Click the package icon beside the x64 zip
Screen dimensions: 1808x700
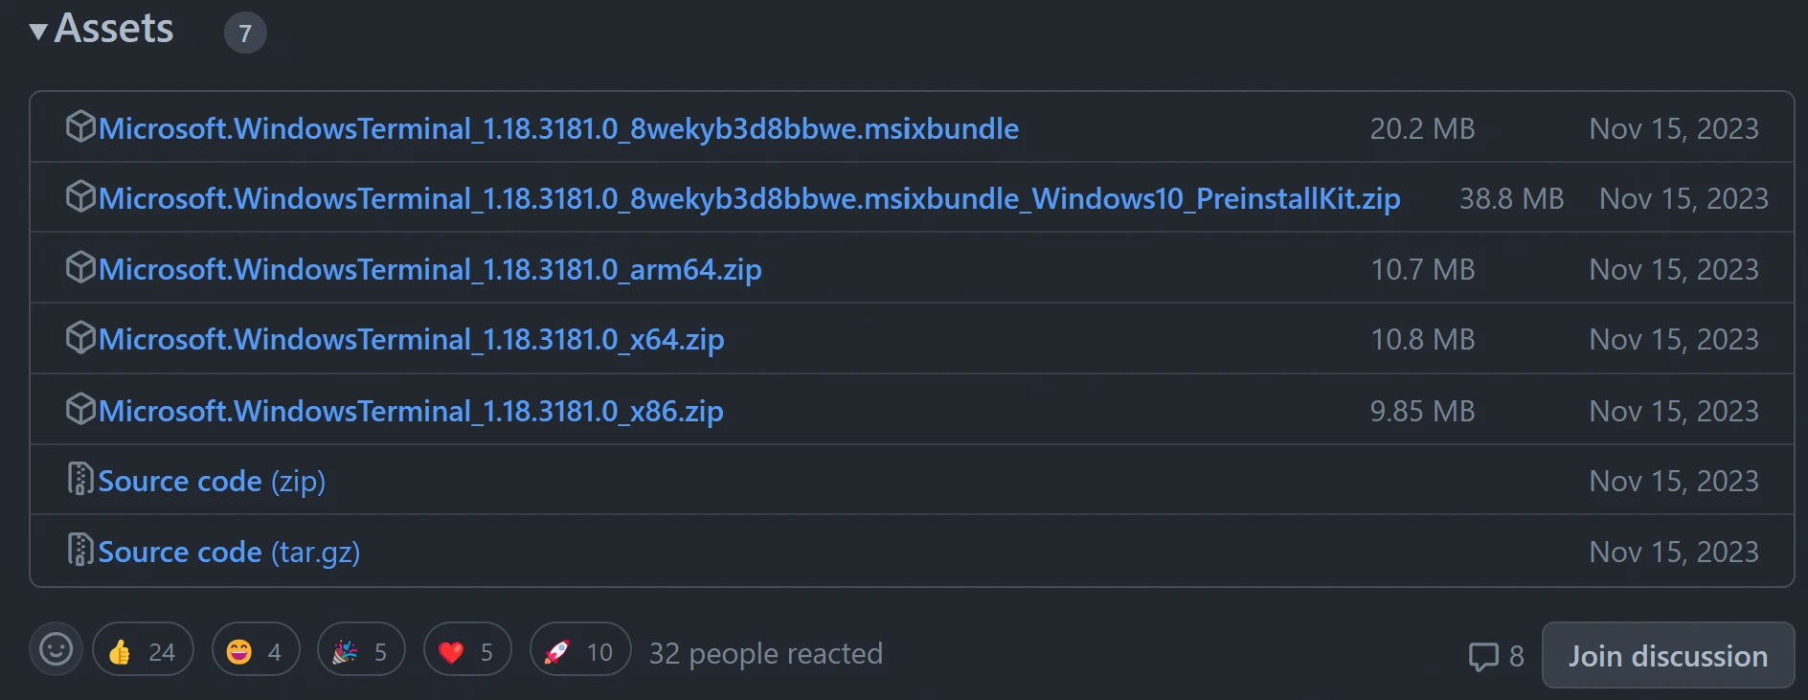click(x=80, y=337)
